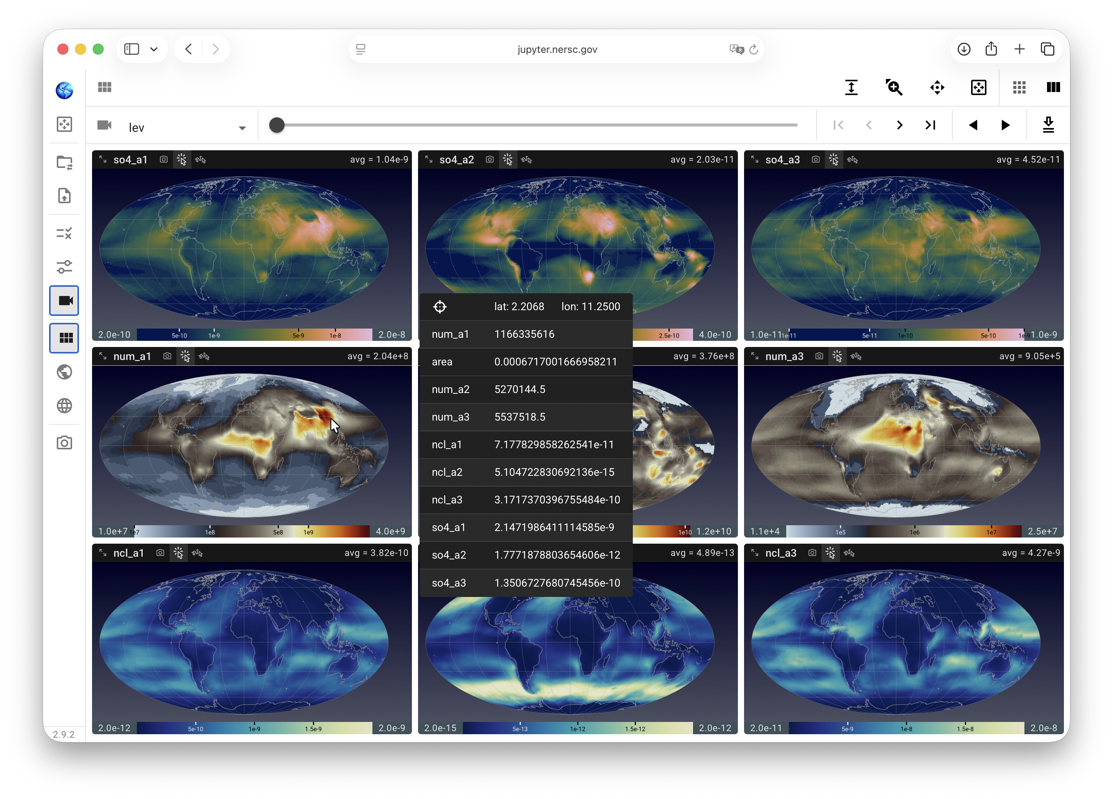This screenshot has height=799, width=1113.
Task: Click the so4_a1 color bar legend
Action: [254, 334]
